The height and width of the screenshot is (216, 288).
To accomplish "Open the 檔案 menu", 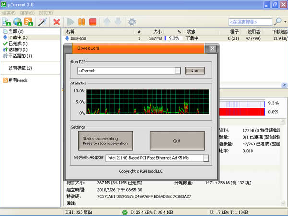I will (7, 12).
